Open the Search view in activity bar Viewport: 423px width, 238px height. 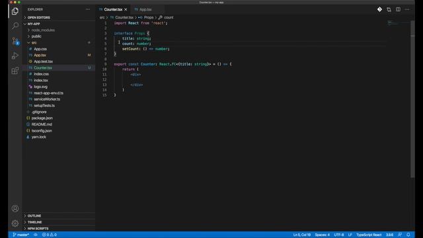pos(15,26)
